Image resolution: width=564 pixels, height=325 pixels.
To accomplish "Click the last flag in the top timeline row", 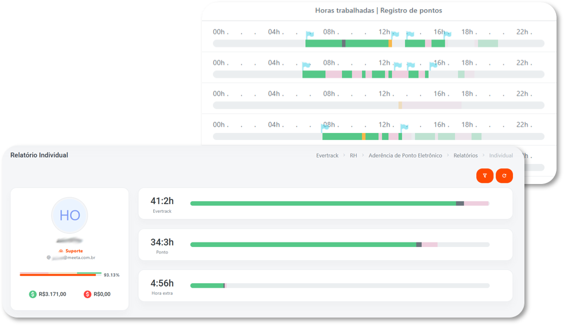I will tap(447, 36).
